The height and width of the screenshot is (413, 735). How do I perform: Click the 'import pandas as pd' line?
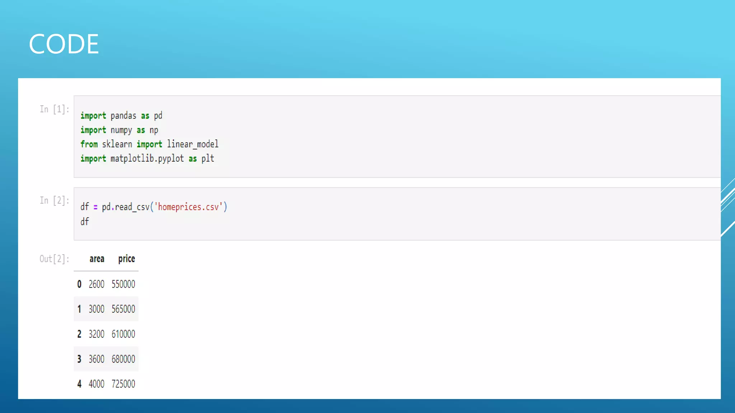121,116
